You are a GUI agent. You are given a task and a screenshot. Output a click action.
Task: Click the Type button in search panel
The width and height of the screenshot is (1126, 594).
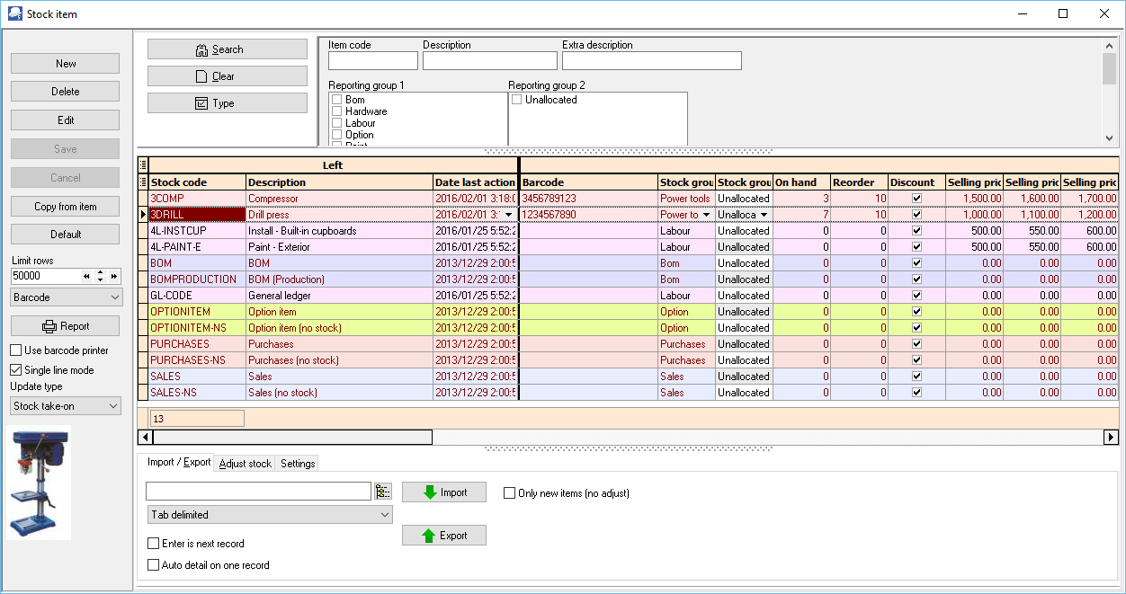pyautogui.click(x=227, y=103)
